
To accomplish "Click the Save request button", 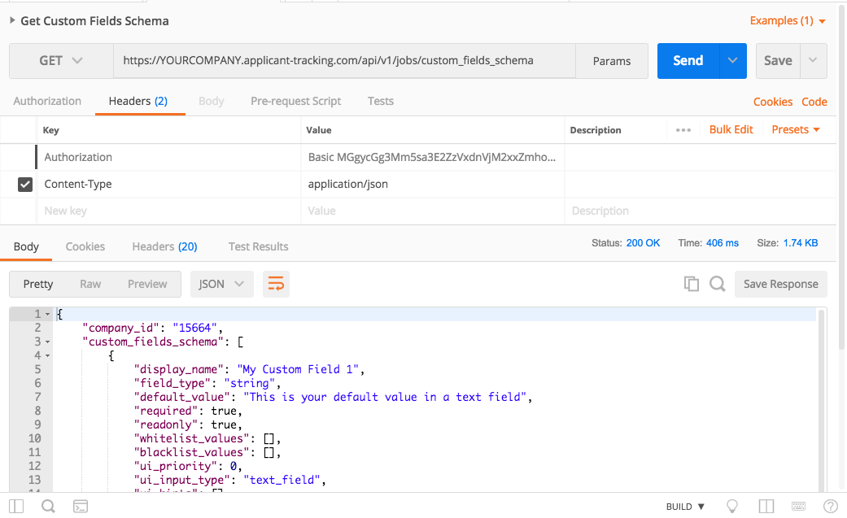I will coord(778,60).
